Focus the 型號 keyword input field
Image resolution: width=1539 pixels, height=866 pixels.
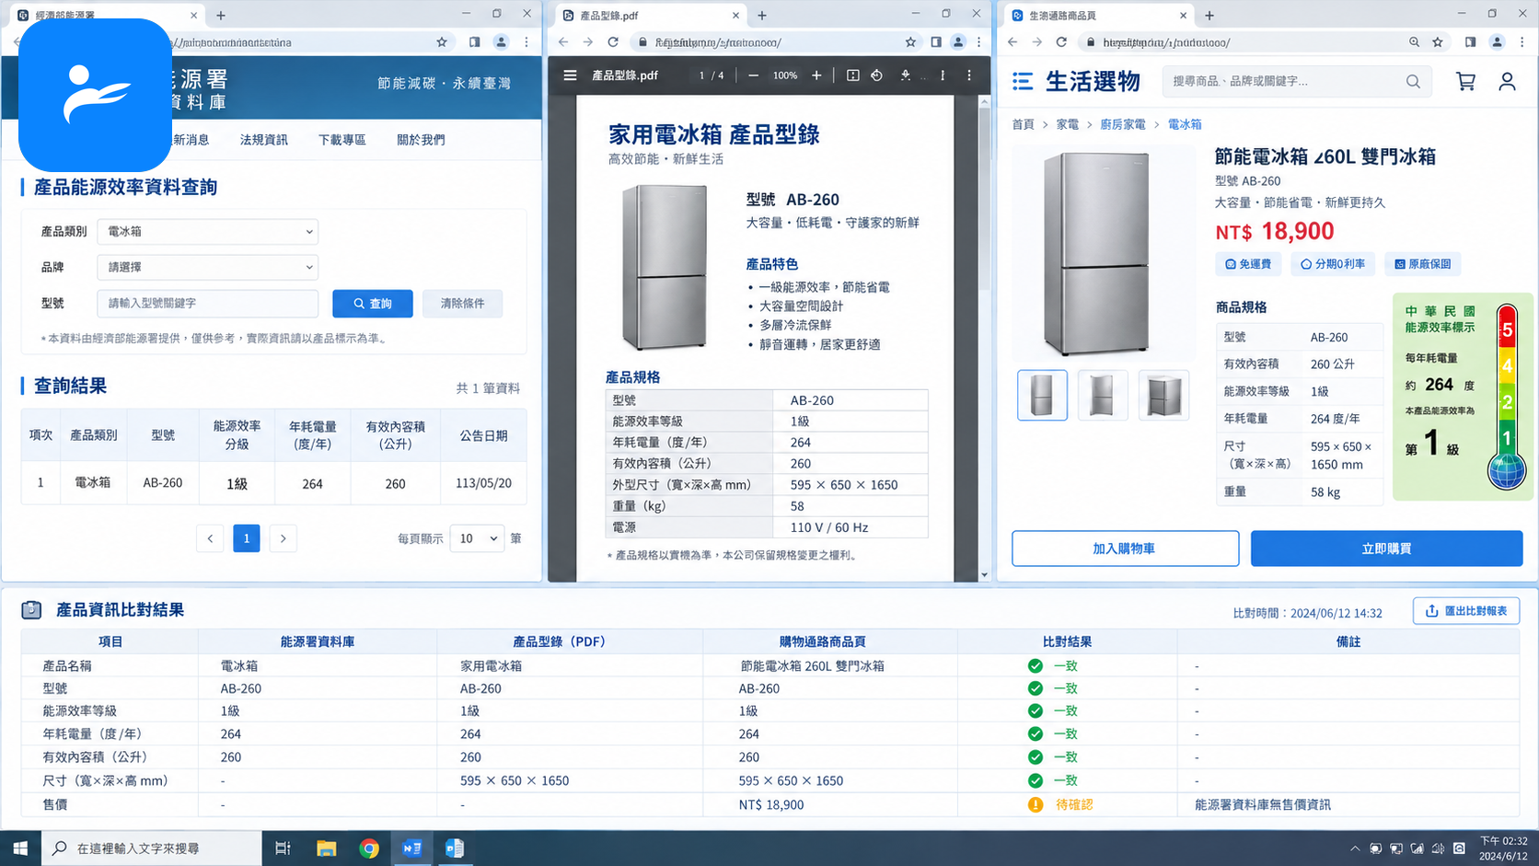pyautogui.click(x=208, y=304)
